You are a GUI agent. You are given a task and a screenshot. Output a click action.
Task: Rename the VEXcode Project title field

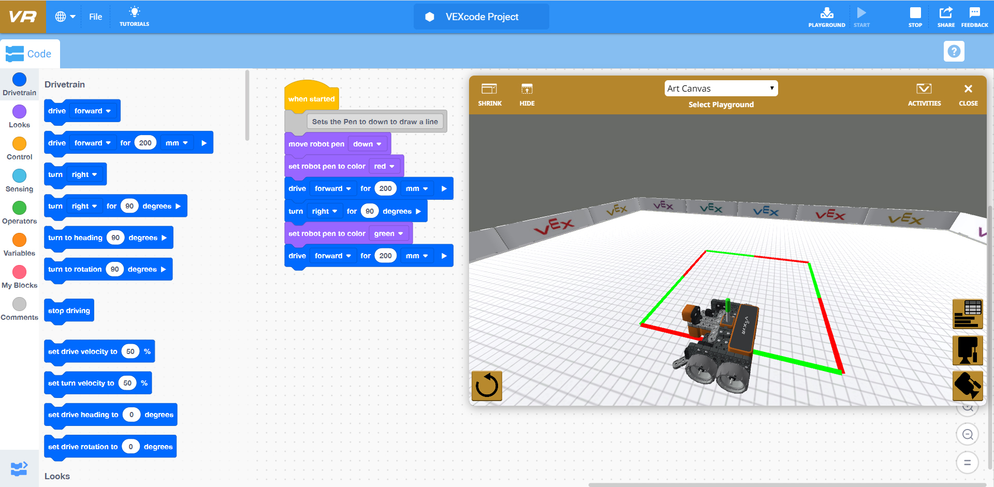pos(480,17)
